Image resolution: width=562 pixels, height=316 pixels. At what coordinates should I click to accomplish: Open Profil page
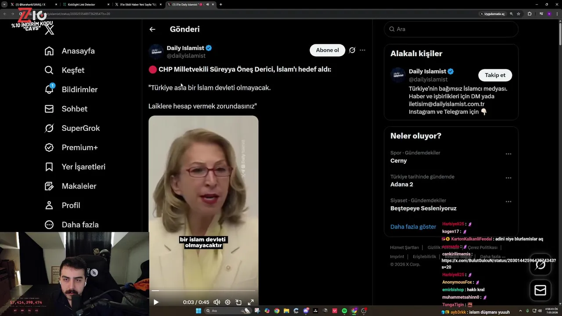(62, 205)
